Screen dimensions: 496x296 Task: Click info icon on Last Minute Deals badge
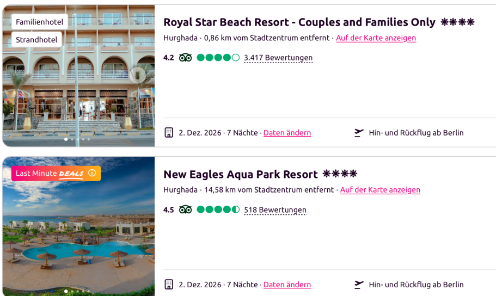(x=92, y=173)
